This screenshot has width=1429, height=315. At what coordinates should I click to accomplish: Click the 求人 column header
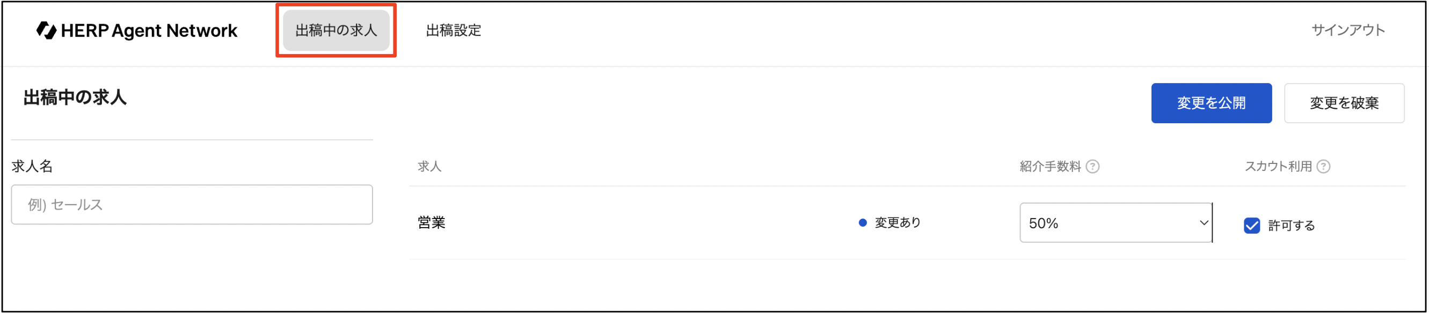click(429, 167)
